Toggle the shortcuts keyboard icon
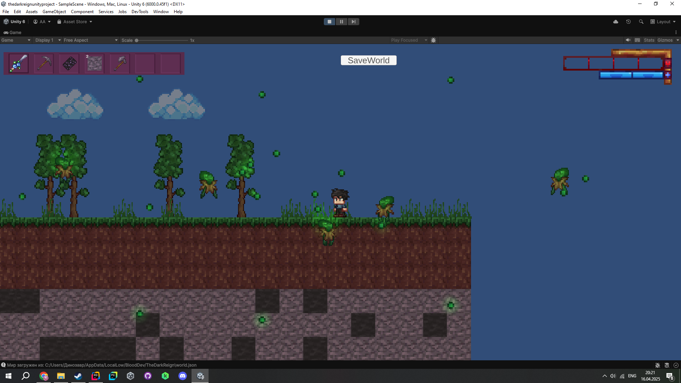Image resolution: width=681 pixels, height=383 pixels. point(637,40)
